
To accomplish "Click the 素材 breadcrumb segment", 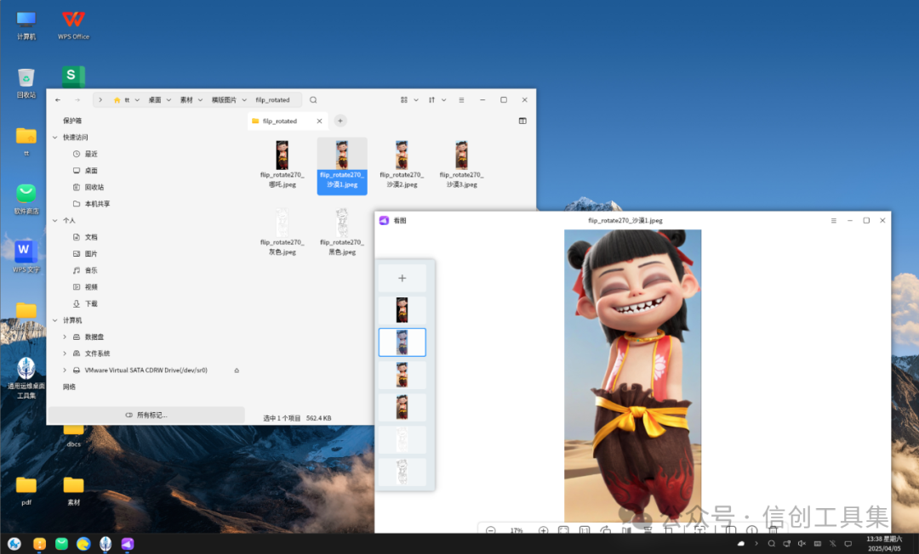I will pyautogui.click(x=186, y=100).
